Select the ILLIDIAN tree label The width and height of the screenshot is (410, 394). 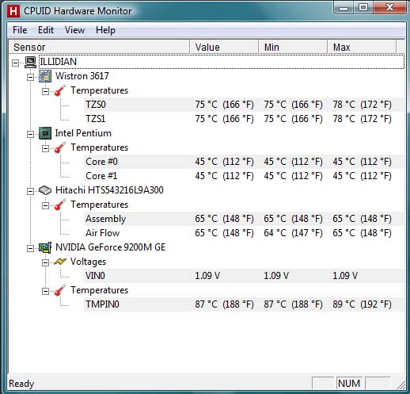point(58,62)
